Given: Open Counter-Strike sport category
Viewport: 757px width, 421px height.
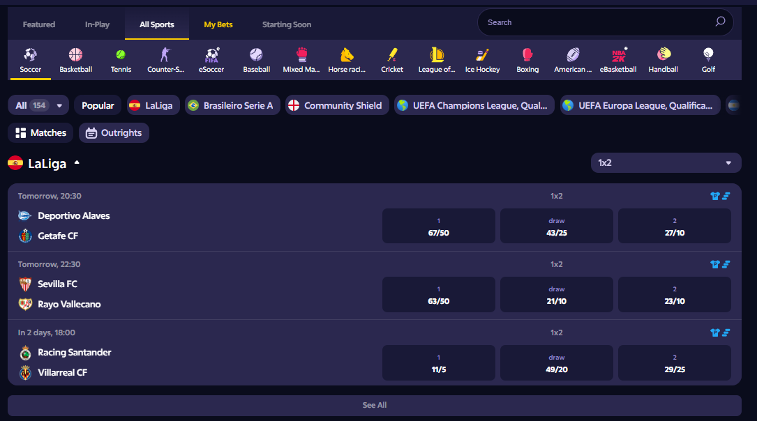Looking at the screenshot, I should 165,54.
